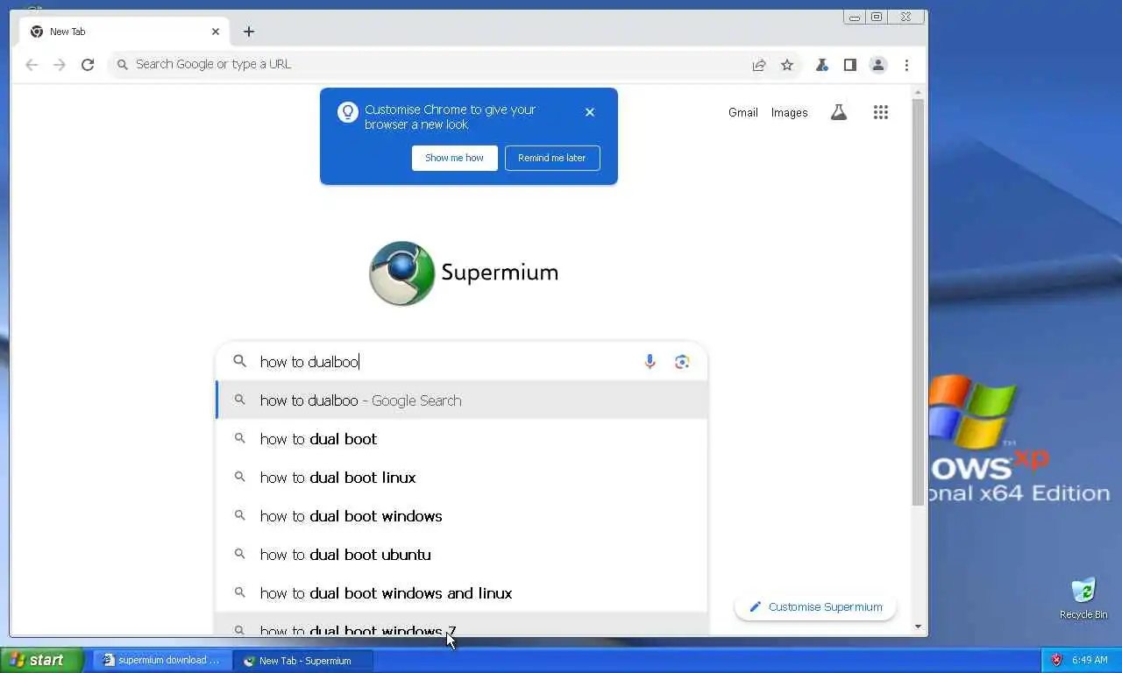Click the magnifier icon in the address bar
Viewport: 1122px width, 673px height.
[123, 65]
